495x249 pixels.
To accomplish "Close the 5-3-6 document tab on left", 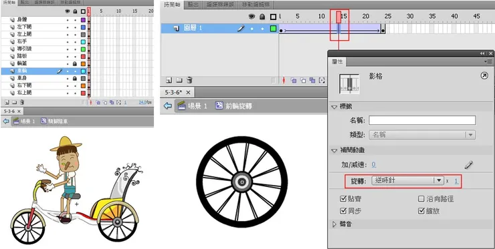I will 19,111.
